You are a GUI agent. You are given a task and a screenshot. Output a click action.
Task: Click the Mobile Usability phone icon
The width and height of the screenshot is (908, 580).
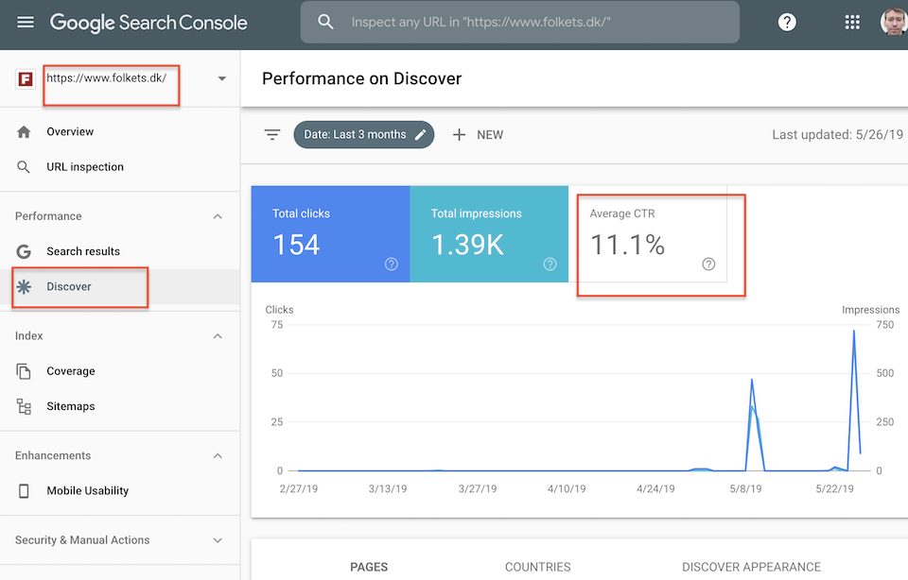24,491
